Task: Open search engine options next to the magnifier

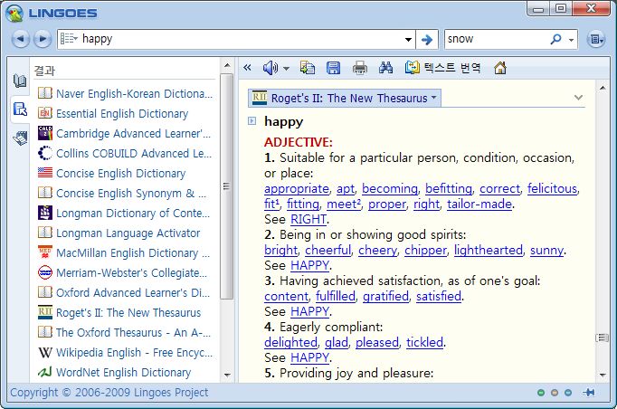Action: pyautogui.click(x=571, y=40)
